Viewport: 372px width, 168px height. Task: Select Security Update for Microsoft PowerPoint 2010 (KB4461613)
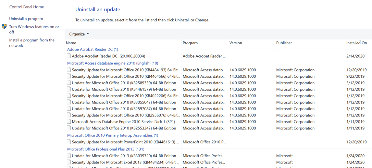coord(126,142)
